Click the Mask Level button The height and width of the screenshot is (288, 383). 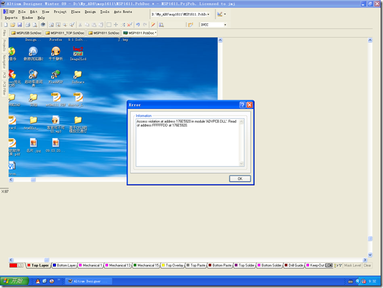(353, 265)
